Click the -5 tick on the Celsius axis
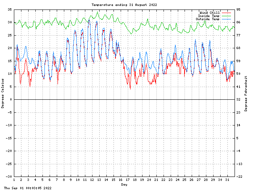 pyautogui.click(x=10, y=112)
